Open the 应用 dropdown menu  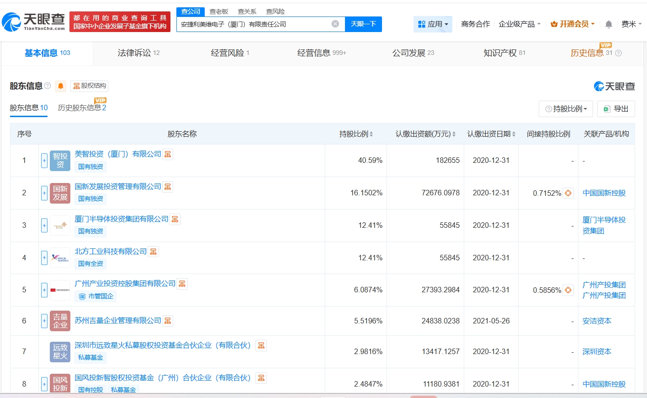tap(433, 24)
